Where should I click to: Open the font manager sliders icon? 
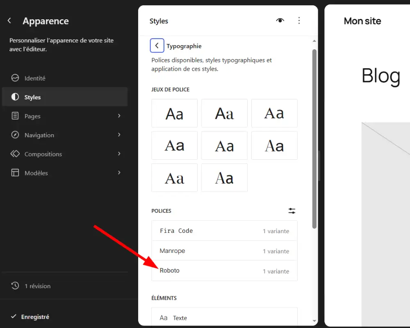pos(292,211)
